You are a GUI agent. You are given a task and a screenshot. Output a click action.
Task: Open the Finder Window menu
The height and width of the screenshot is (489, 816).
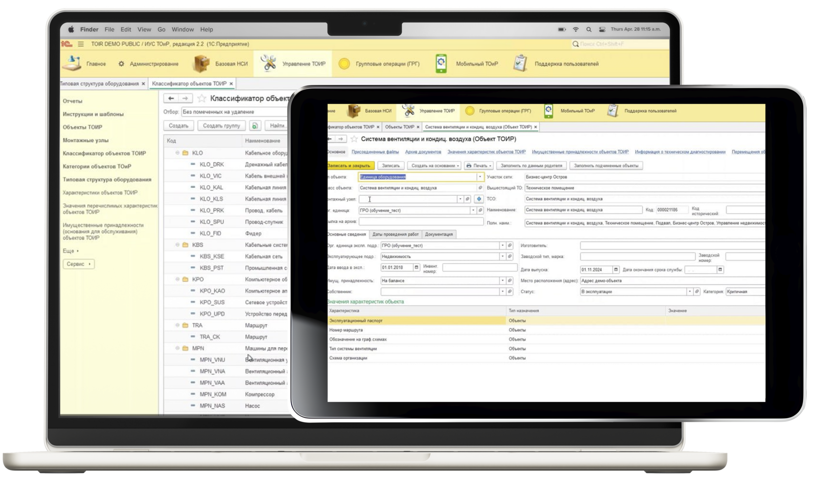tap(183, 30)
